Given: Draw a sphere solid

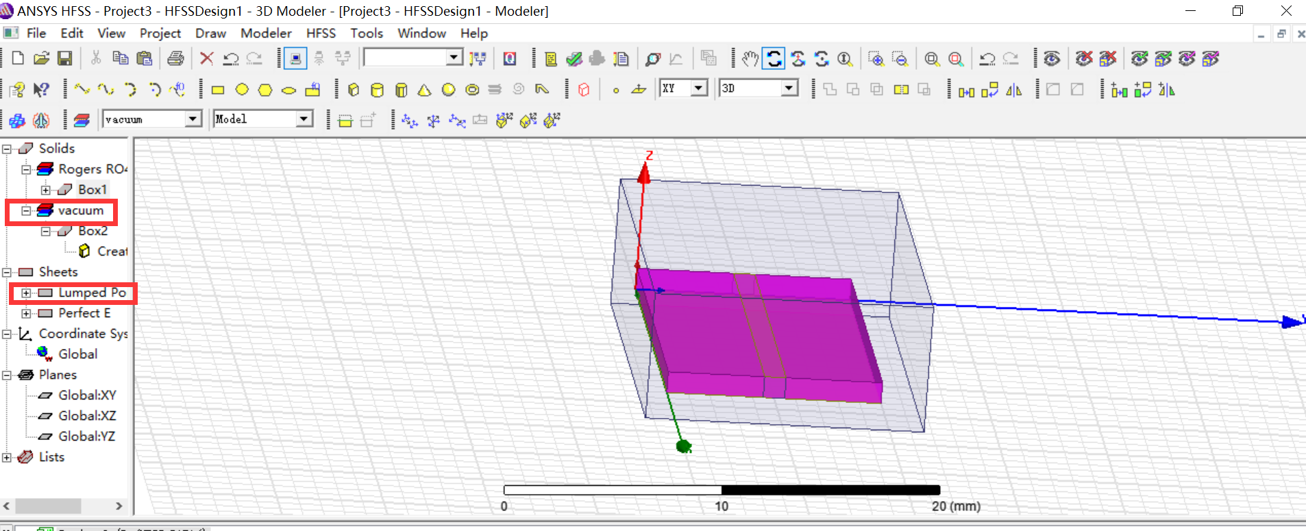Looking at the screenshot, I should tap(448, 90).
